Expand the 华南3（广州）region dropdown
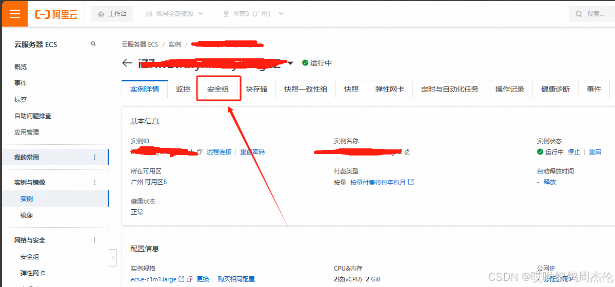The image size is (615, 287). [x=253, y=14]
